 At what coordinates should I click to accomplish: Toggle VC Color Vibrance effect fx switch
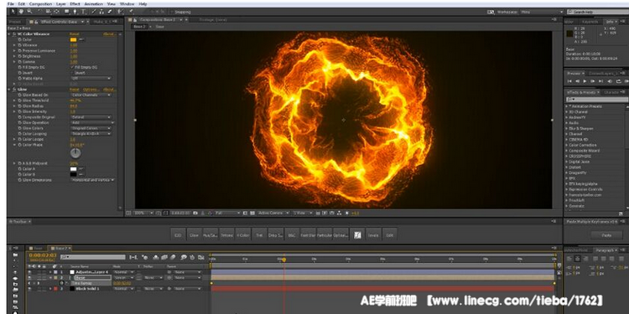pos(14,34)
